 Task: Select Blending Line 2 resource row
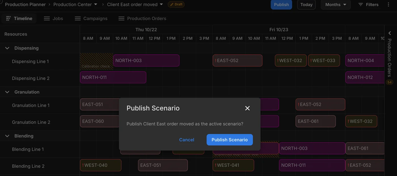pos(40,166)
